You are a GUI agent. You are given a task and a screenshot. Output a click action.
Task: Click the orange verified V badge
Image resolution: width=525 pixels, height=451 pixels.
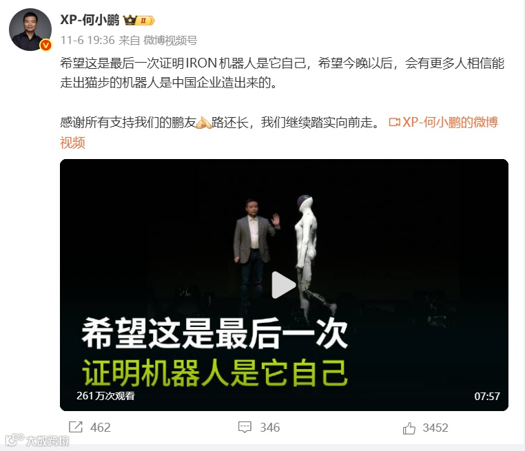point(46,45)
